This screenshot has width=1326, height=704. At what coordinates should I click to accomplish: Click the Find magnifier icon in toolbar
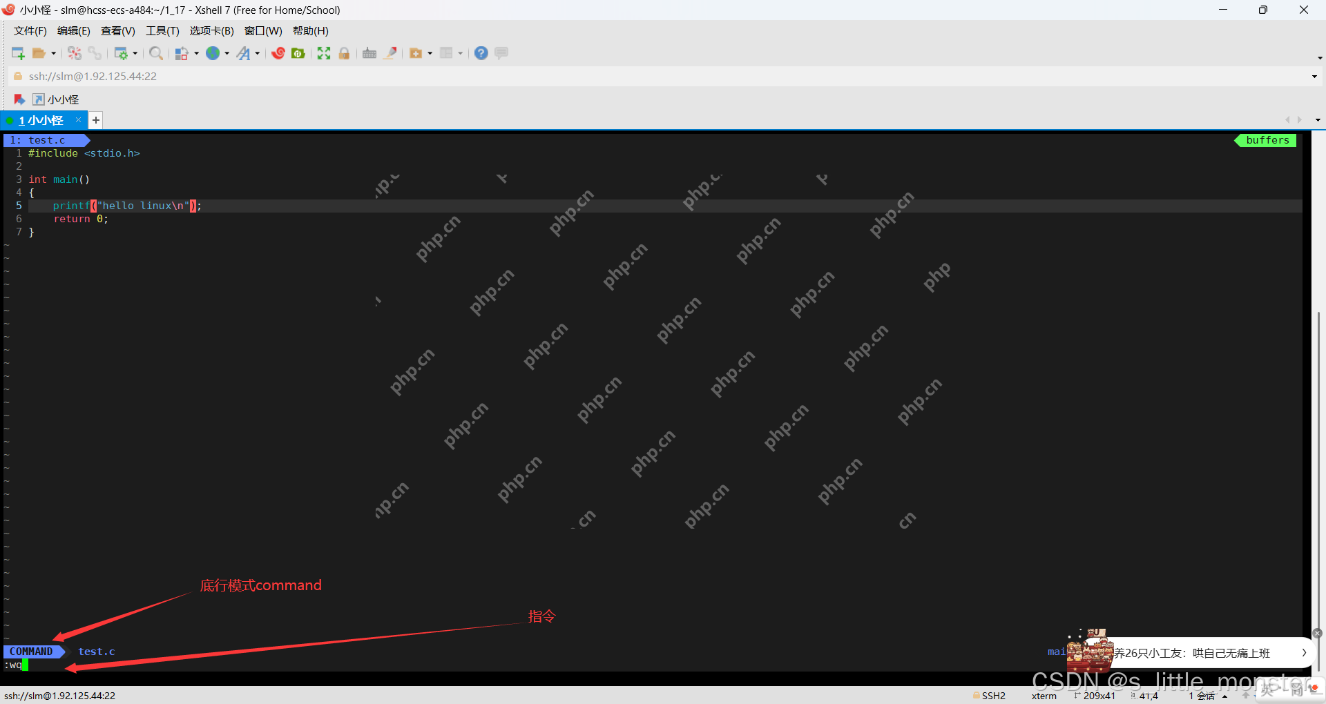click(156, 53)
